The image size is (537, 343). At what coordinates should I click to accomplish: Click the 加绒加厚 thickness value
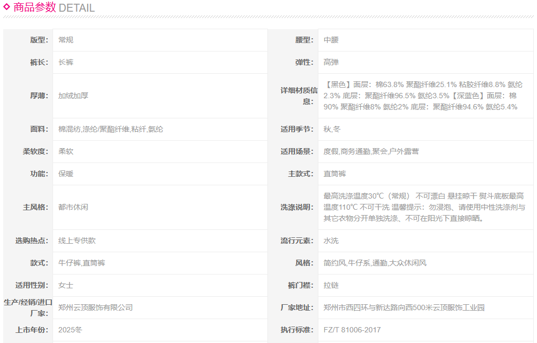click(x=73, y=96)
